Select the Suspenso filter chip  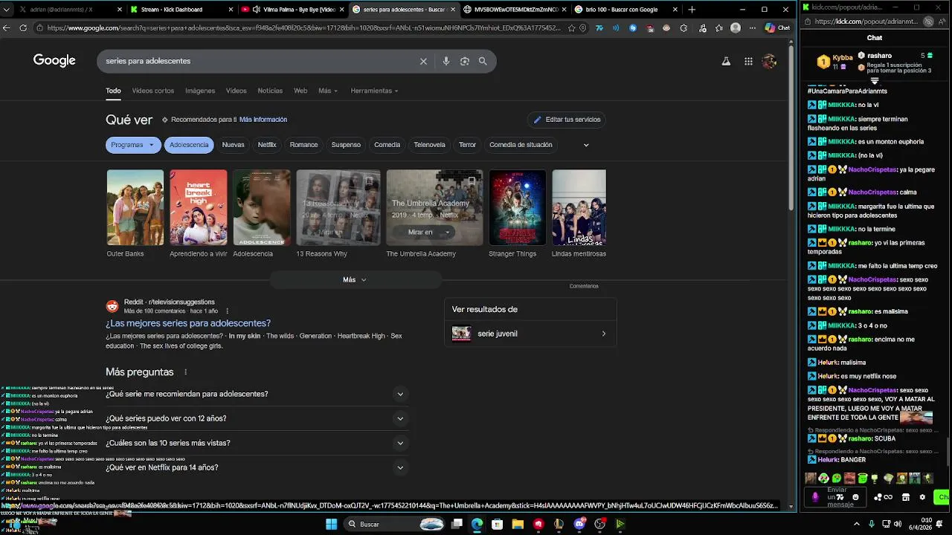(346, 145)
